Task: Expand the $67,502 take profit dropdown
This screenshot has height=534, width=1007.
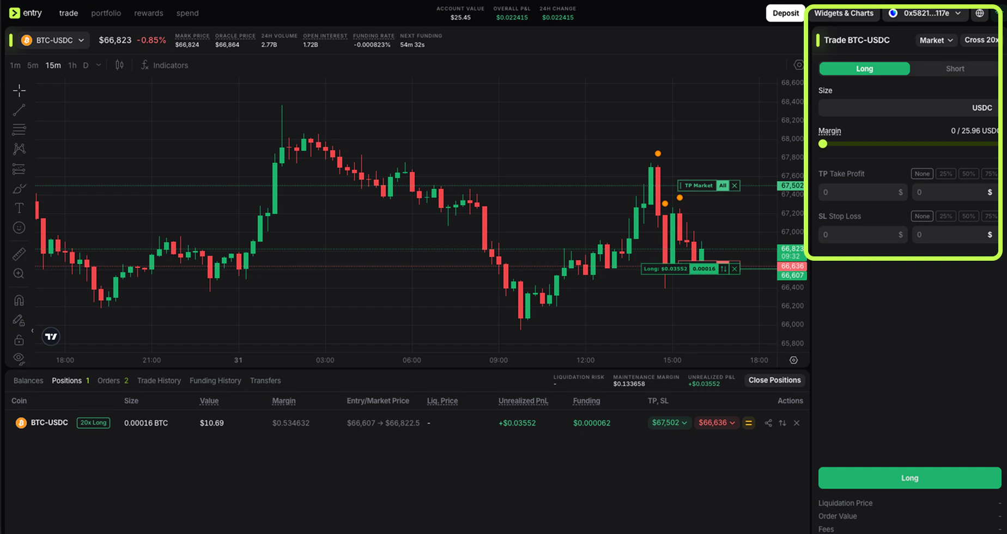Action: pyautogui.click(x=669, y=422)
